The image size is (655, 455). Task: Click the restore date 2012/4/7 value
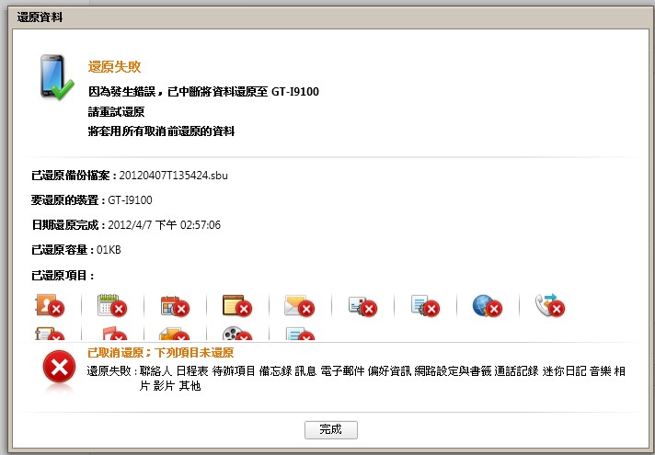[x=164, y=225]
